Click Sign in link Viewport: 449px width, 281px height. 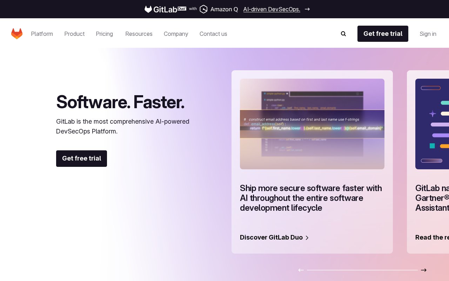point(428,34)
